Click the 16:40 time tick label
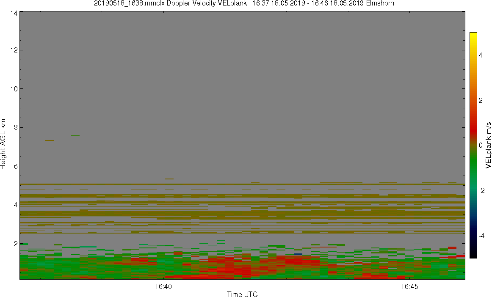Screen dimensions: 492x297 tap(163, 286)
